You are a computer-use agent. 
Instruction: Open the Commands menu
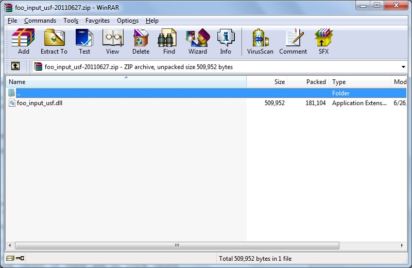point(40,21)
